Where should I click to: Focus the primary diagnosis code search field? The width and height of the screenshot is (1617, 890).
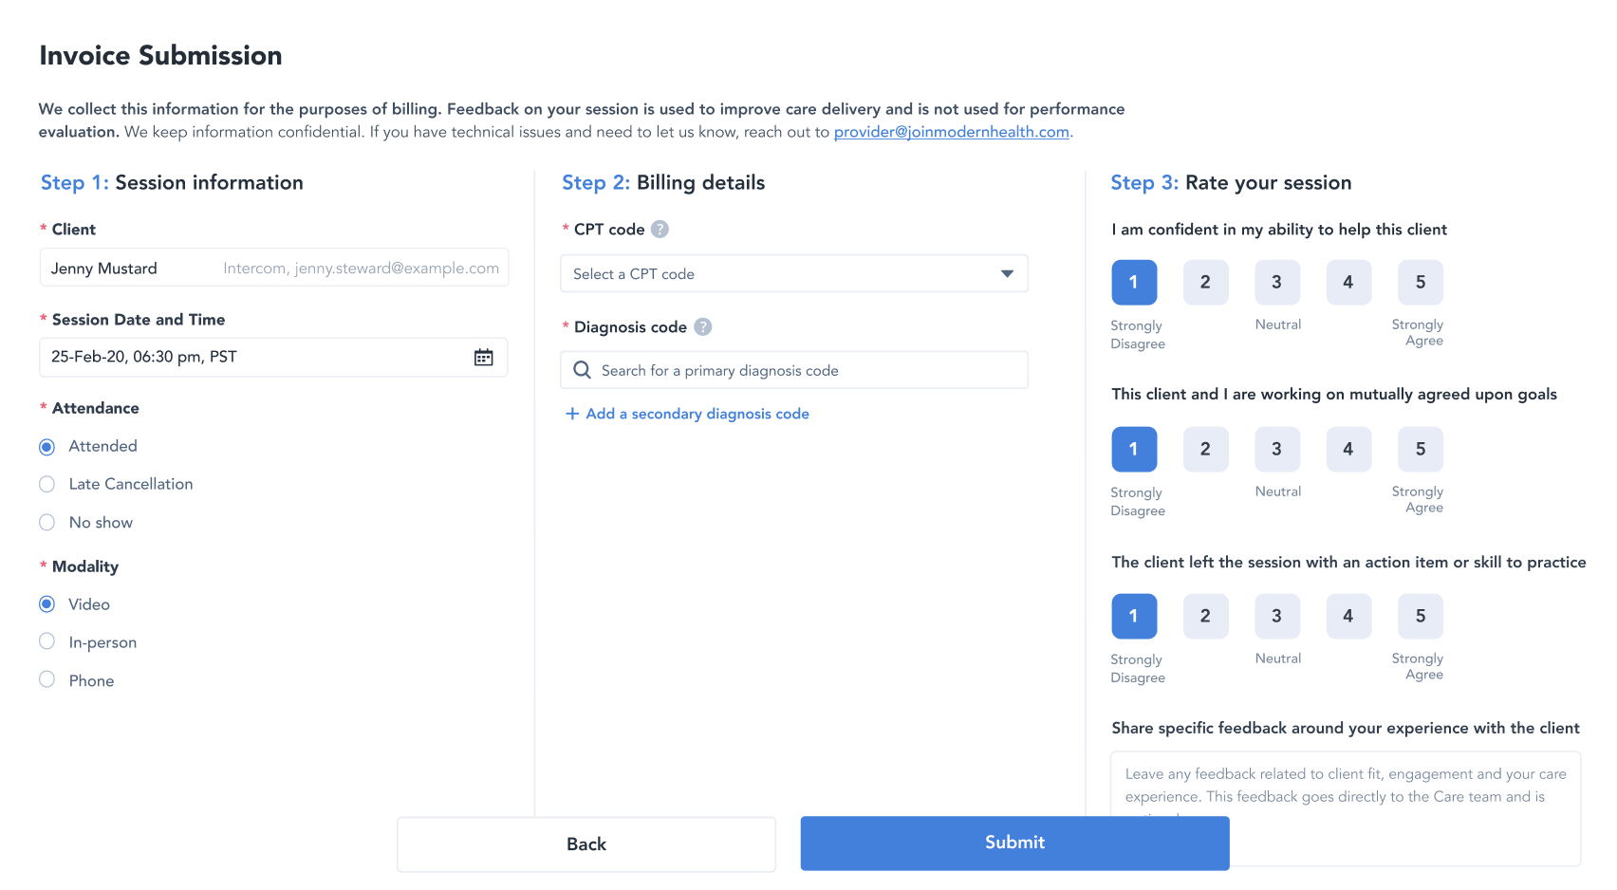click(x=807, y=370)
